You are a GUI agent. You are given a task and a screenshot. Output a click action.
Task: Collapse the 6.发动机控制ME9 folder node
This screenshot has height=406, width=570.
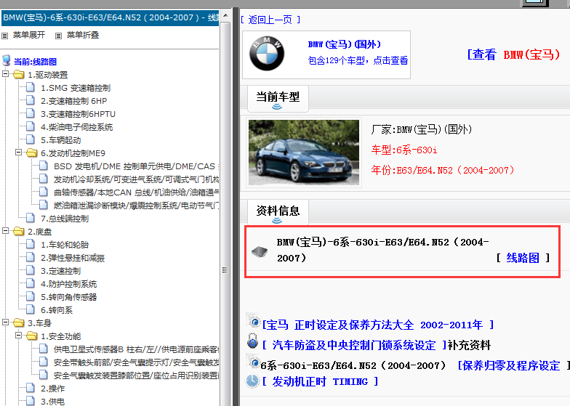[x=19, y=153]
